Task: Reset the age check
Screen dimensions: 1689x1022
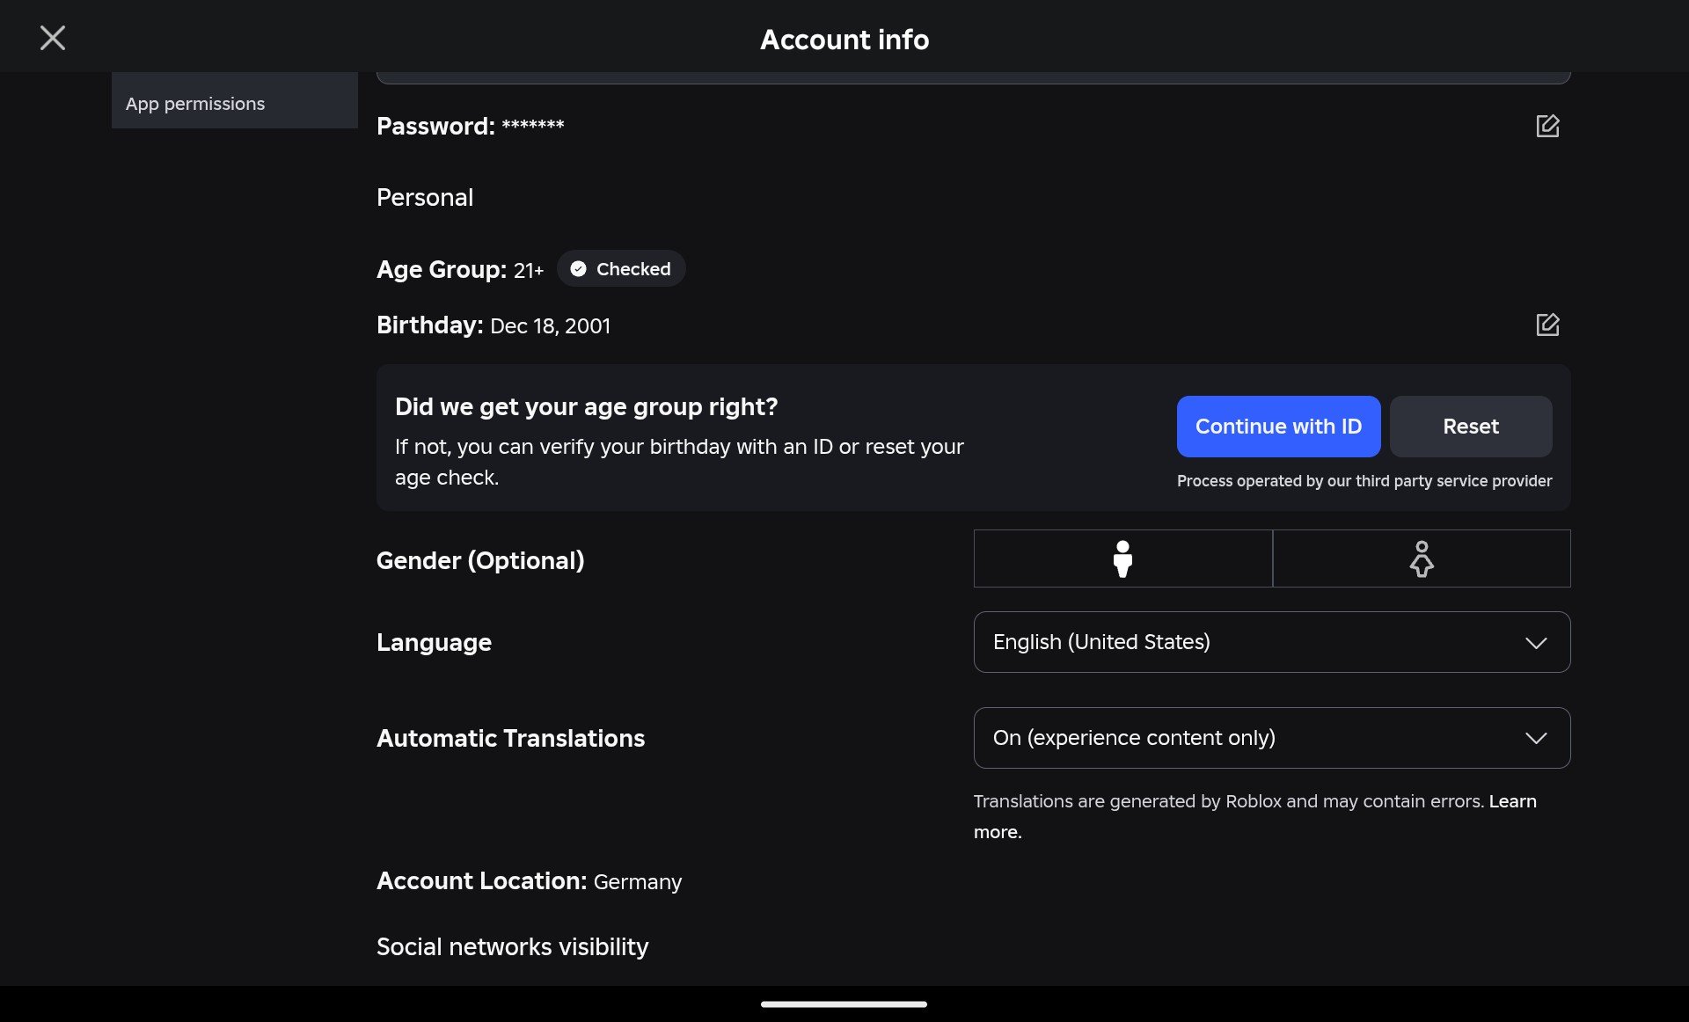Action: click(1471, 427)
